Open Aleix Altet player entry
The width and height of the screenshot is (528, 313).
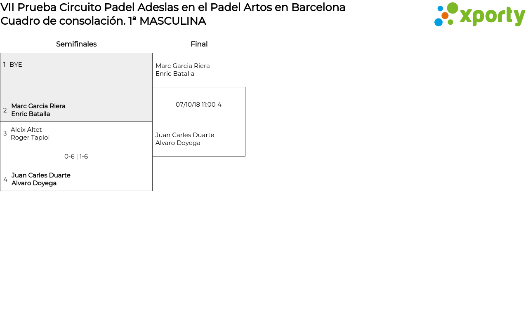[26, 130]
